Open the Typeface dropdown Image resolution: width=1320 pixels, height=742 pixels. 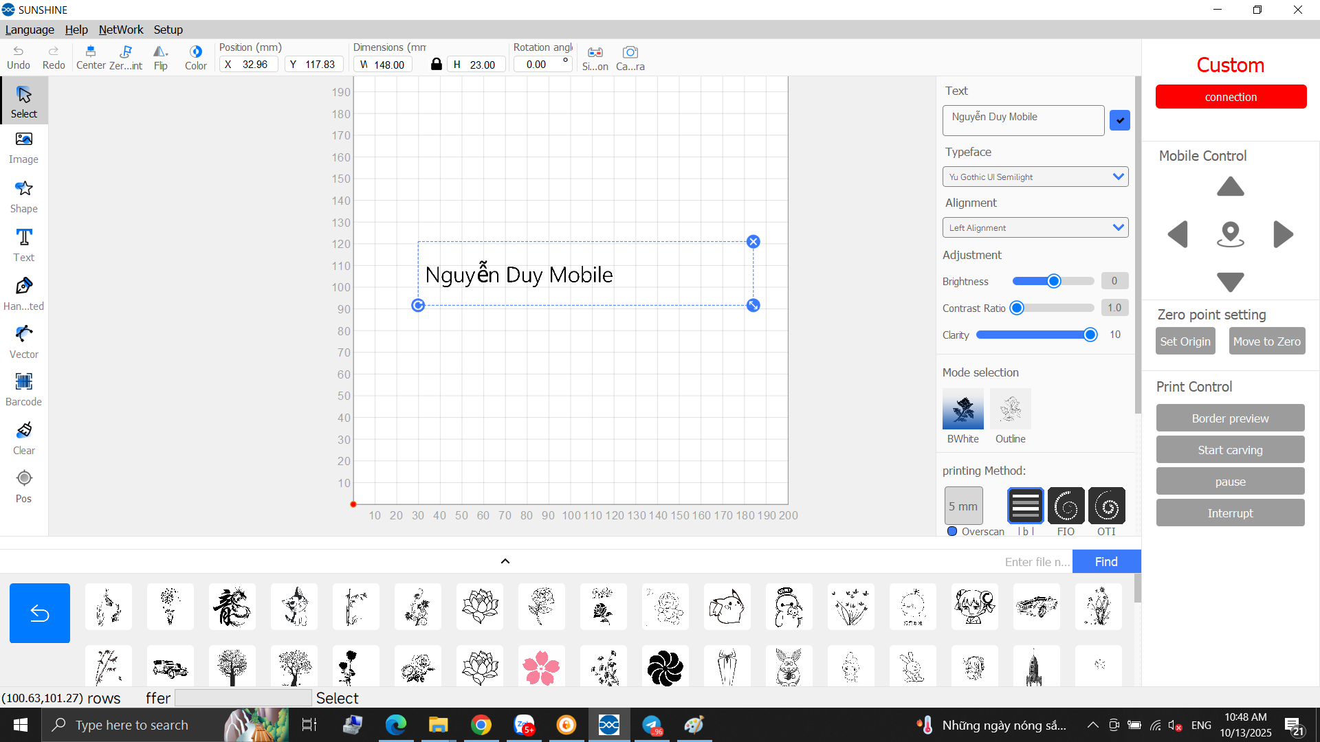[1035, 177]
